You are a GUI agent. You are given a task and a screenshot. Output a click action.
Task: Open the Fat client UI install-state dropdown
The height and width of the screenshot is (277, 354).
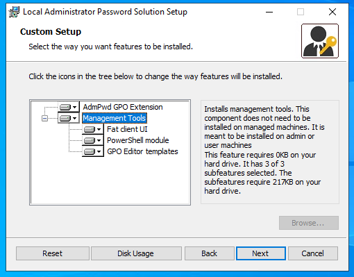point(93,129)
